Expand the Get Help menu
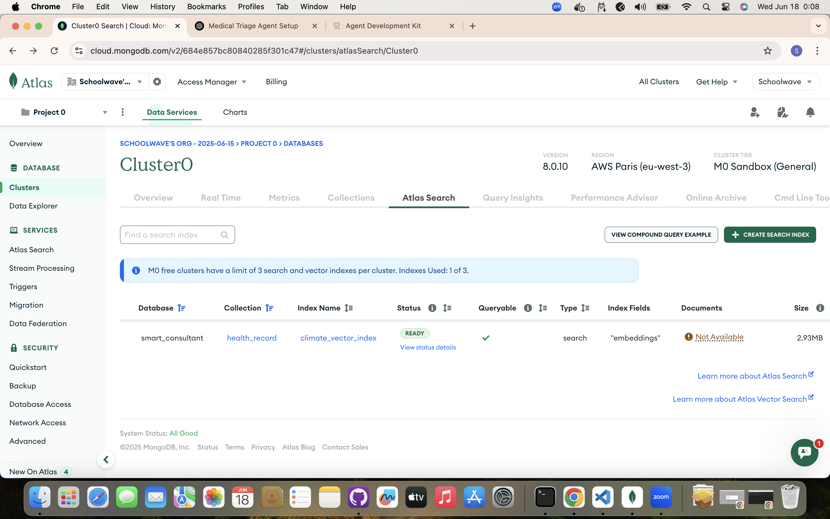Screen dimensions: 830x519 pyautogui.click(x=716, y=82)
